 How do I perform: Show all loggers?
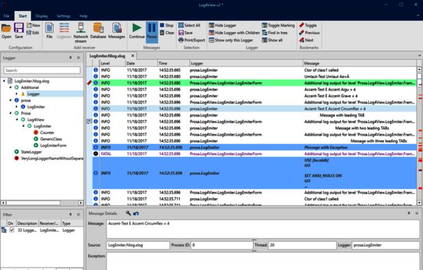(x=272, y=40)
